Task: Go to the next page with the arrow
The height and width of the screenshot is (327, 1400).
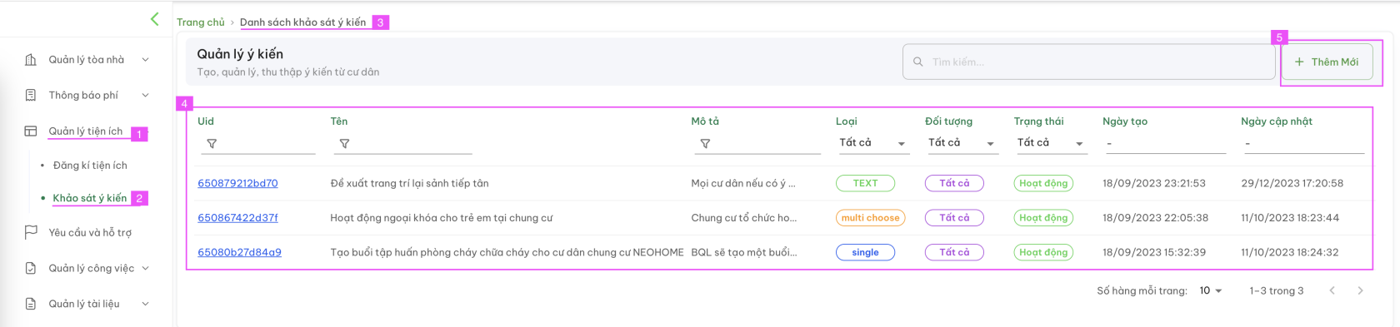Action: 1361,290
